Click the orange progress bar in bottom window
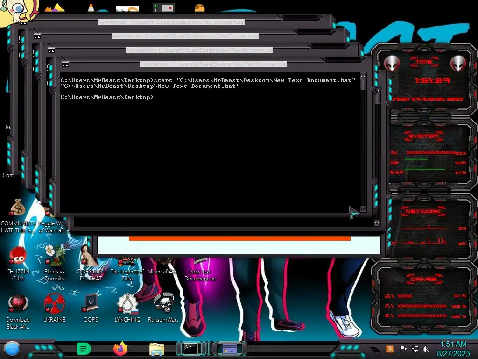Image resolution: width=478 pixels, height=359 pixels. click(239, 238)
